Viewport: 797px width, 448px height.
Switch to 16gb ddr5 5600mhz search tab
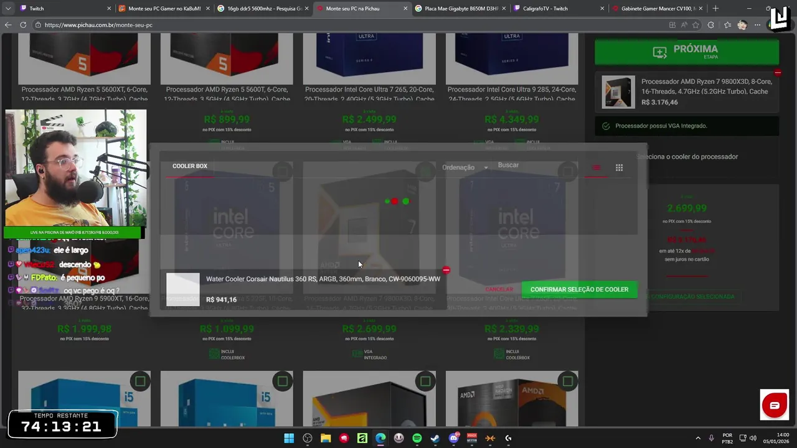click(263, 9)
